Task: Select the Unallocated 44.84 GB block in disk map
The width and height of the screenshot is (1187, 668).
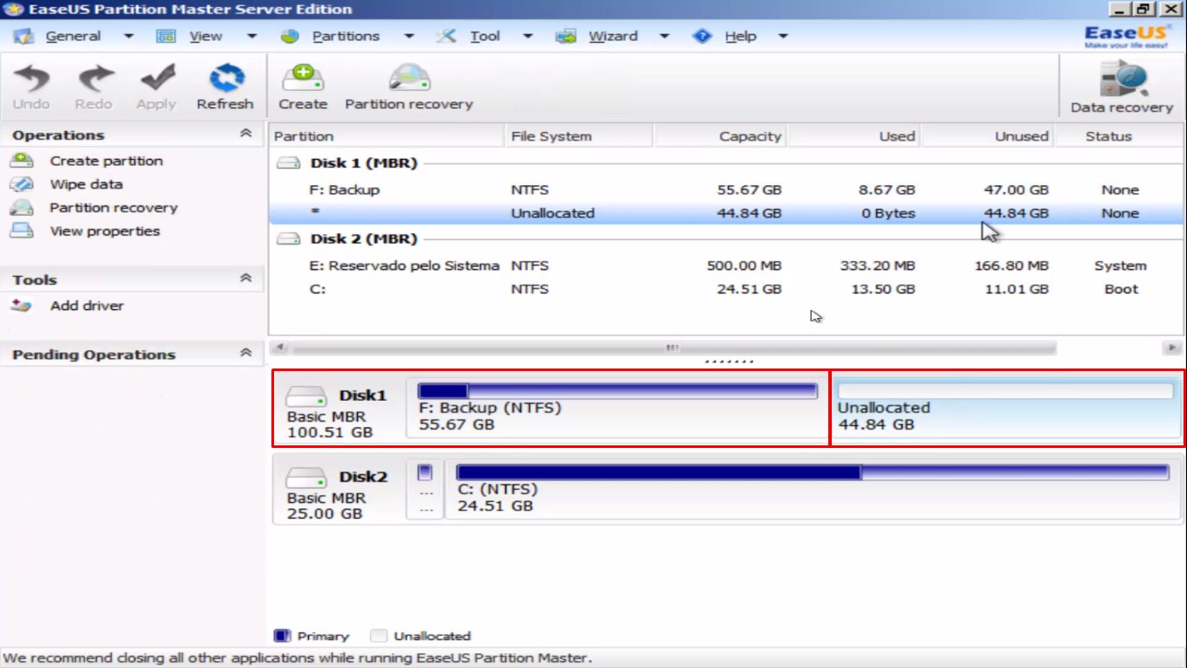Action: point(1006,408)
